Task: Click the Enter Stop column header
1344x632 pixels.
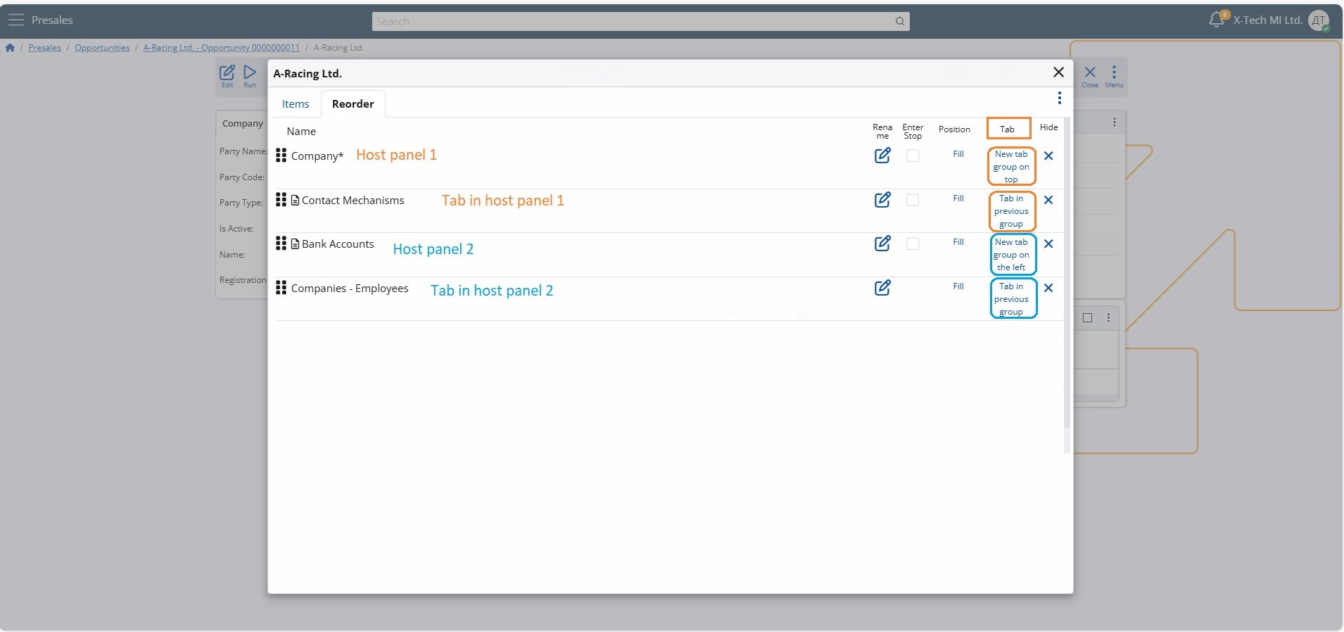Action: point(913,132)
